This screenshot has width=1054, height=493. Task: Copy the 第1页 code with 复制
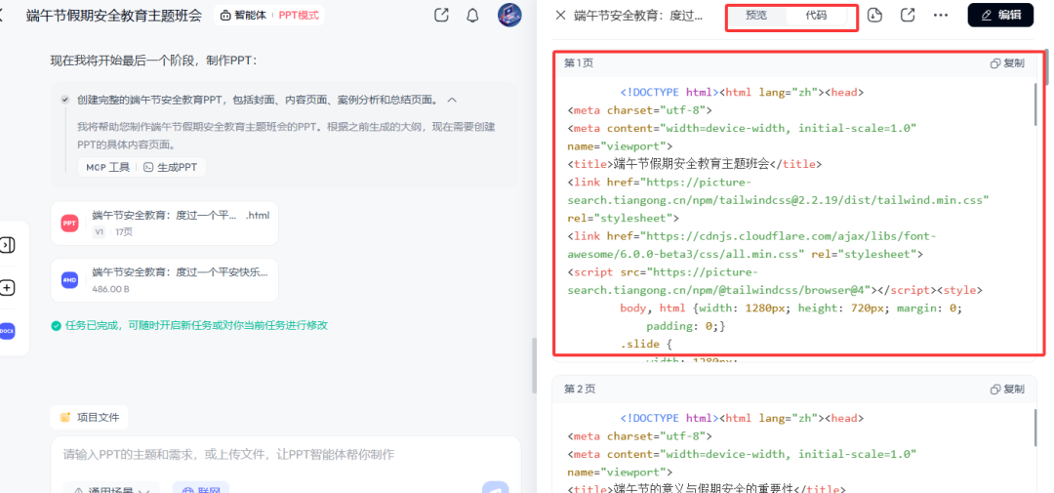(1007, 63)
